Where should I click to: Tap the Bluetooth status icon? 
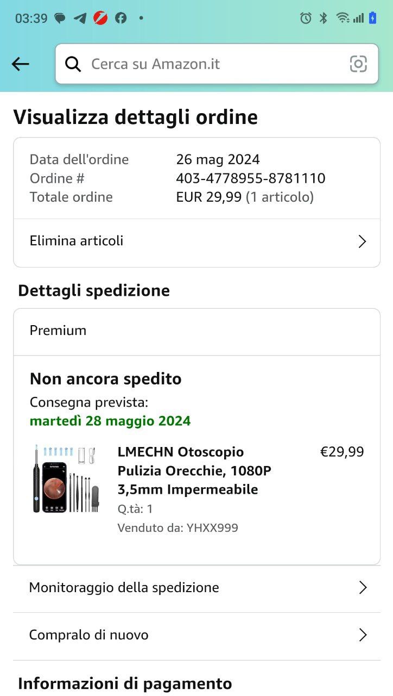[324, 18]
